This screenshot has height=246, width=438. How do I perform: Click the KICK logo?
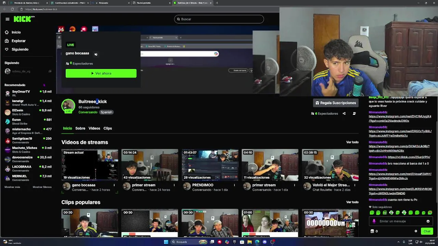(24, 19)
